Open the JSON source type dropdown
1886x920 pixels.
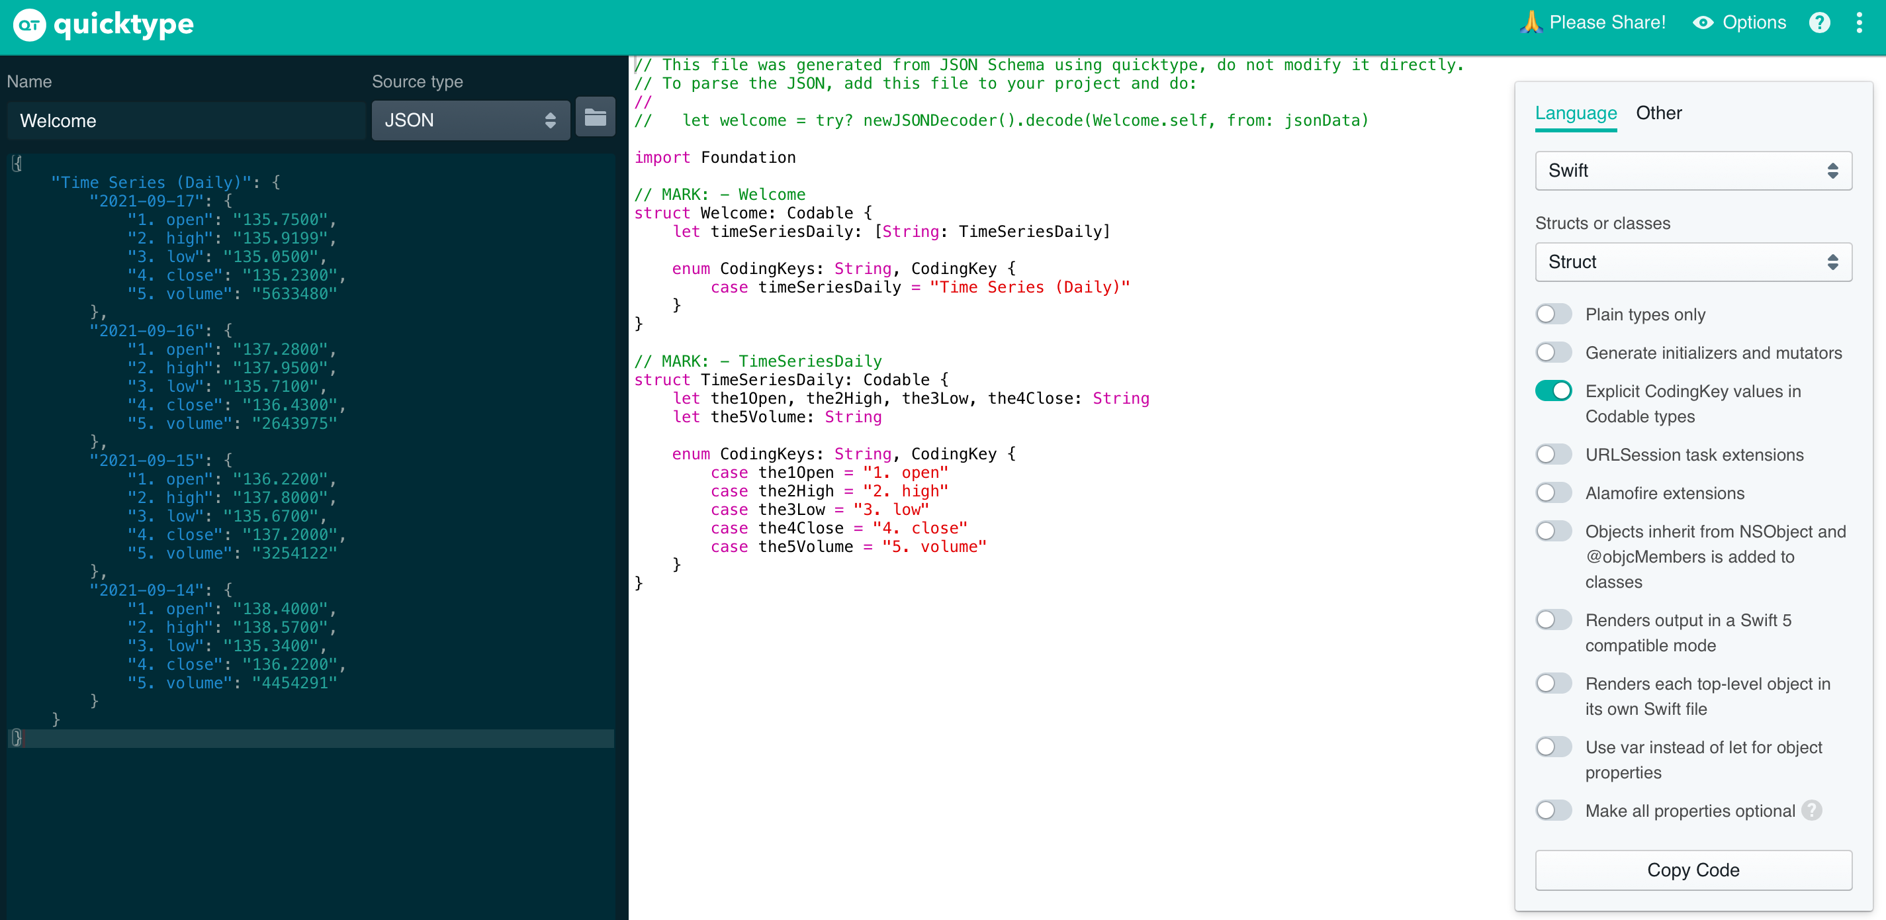coord(470,120)
